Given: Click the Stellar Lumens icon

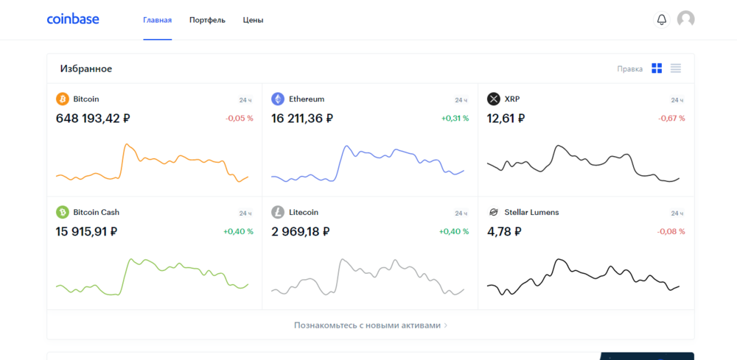Looking at the screenshot, I should click(494, 212).
